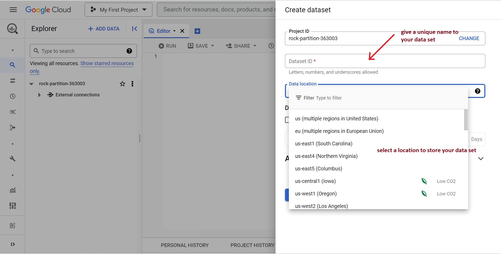This screenshot has width=501, height=254.
Task: Switch to the PERSONAL HISTORY tab
Action: point(185,245)
